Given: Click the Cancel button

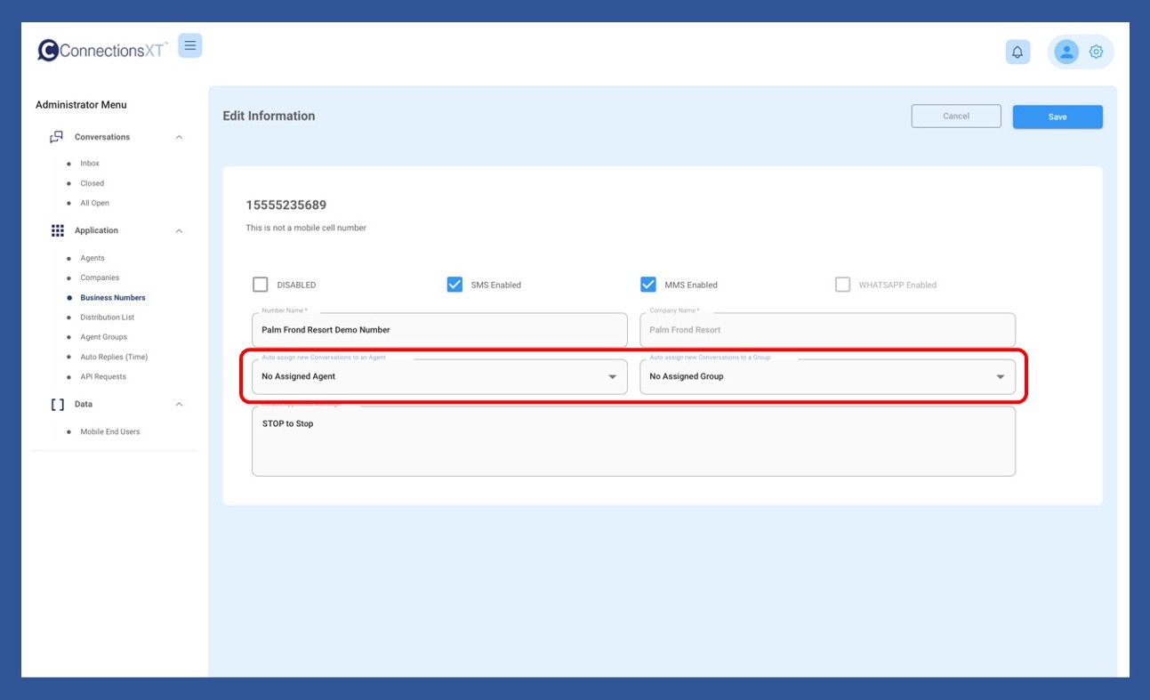Looking at the screenshot, I should click(x=955, y=117).
